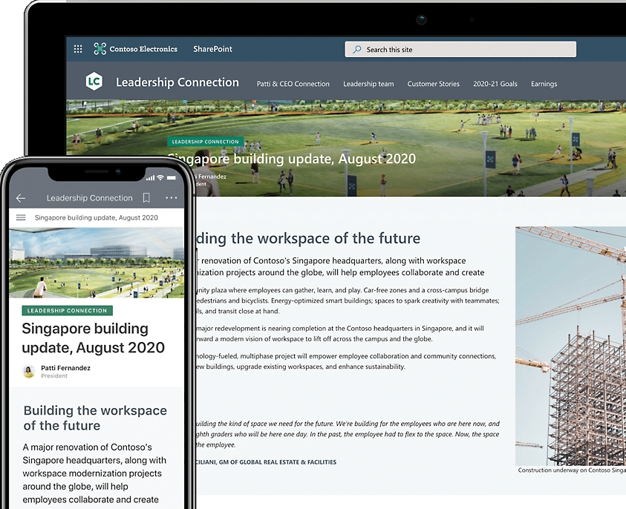Screen dimensions: 626x509
Task: Tap the Wi-Fi icon in the phone status bar
Action: tap(159, 178)
